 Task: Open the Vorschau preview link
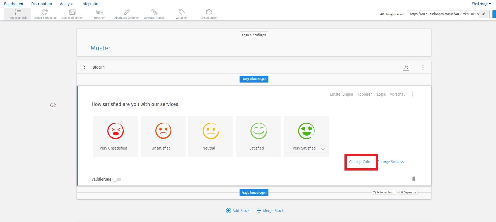(x=398, y=94)
